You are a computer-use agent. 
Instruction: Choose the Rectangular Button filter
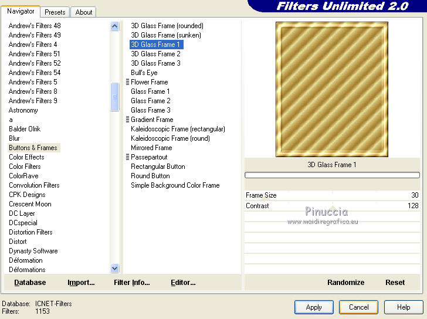coord(158,167)
